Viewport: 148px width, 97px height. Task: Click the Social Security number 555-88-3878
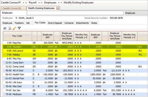click(x=116, y=18)
